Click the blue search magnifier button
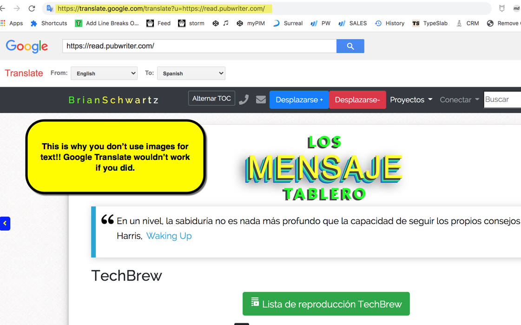The image size is (521, 325). [x=350, y=46]
